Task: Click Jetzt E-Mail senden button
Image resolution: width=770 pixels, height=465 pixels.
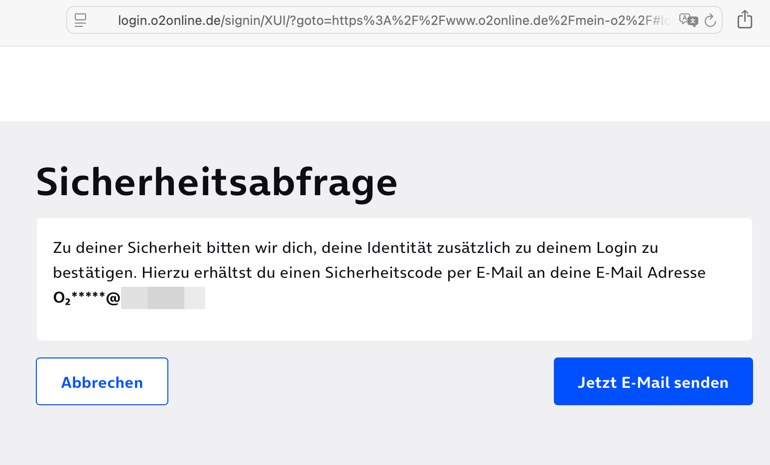Action: click(x=653, y=381)
